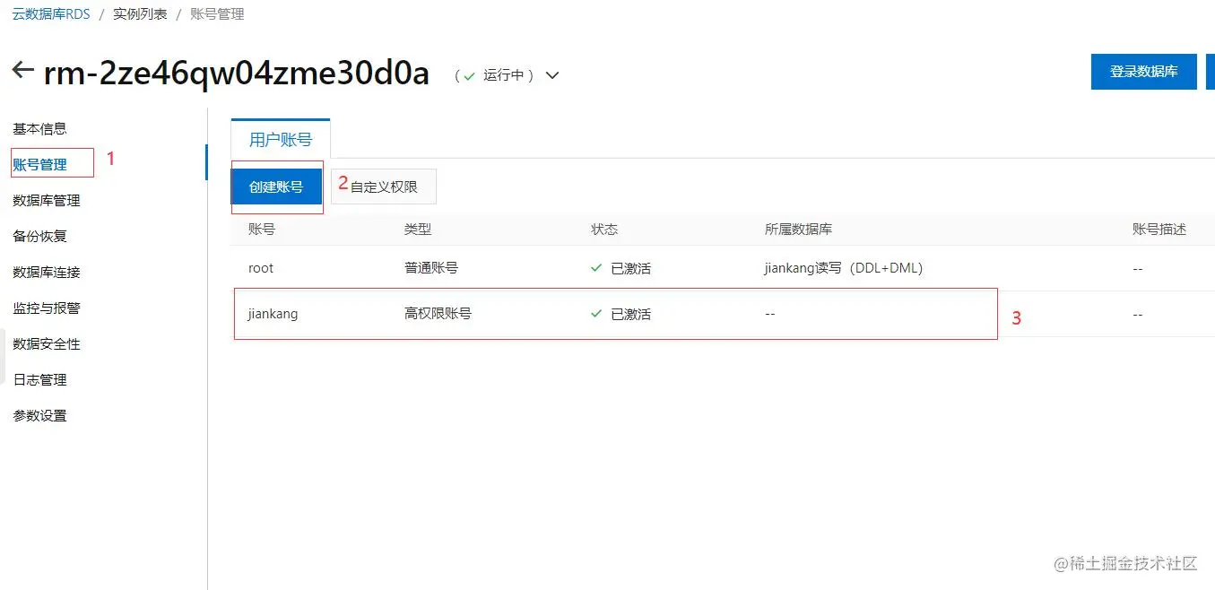Select 账号管理 in the sidebar
This screenshot has height=590, width=1215.
click(x=39, y=164)
